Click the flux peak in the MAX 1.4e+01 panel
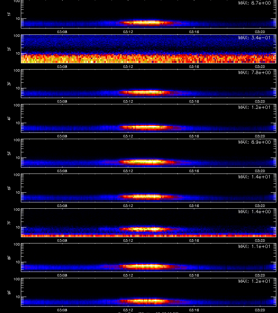Image resolution: width=278 pixels, height=313 pixels. (147, 196)
